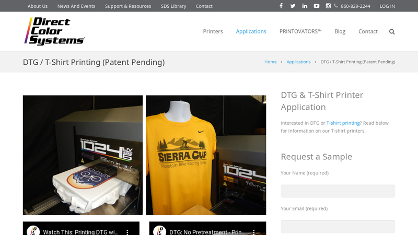Open the Printers main menu

pyautogui.click(x=213, y=31)
